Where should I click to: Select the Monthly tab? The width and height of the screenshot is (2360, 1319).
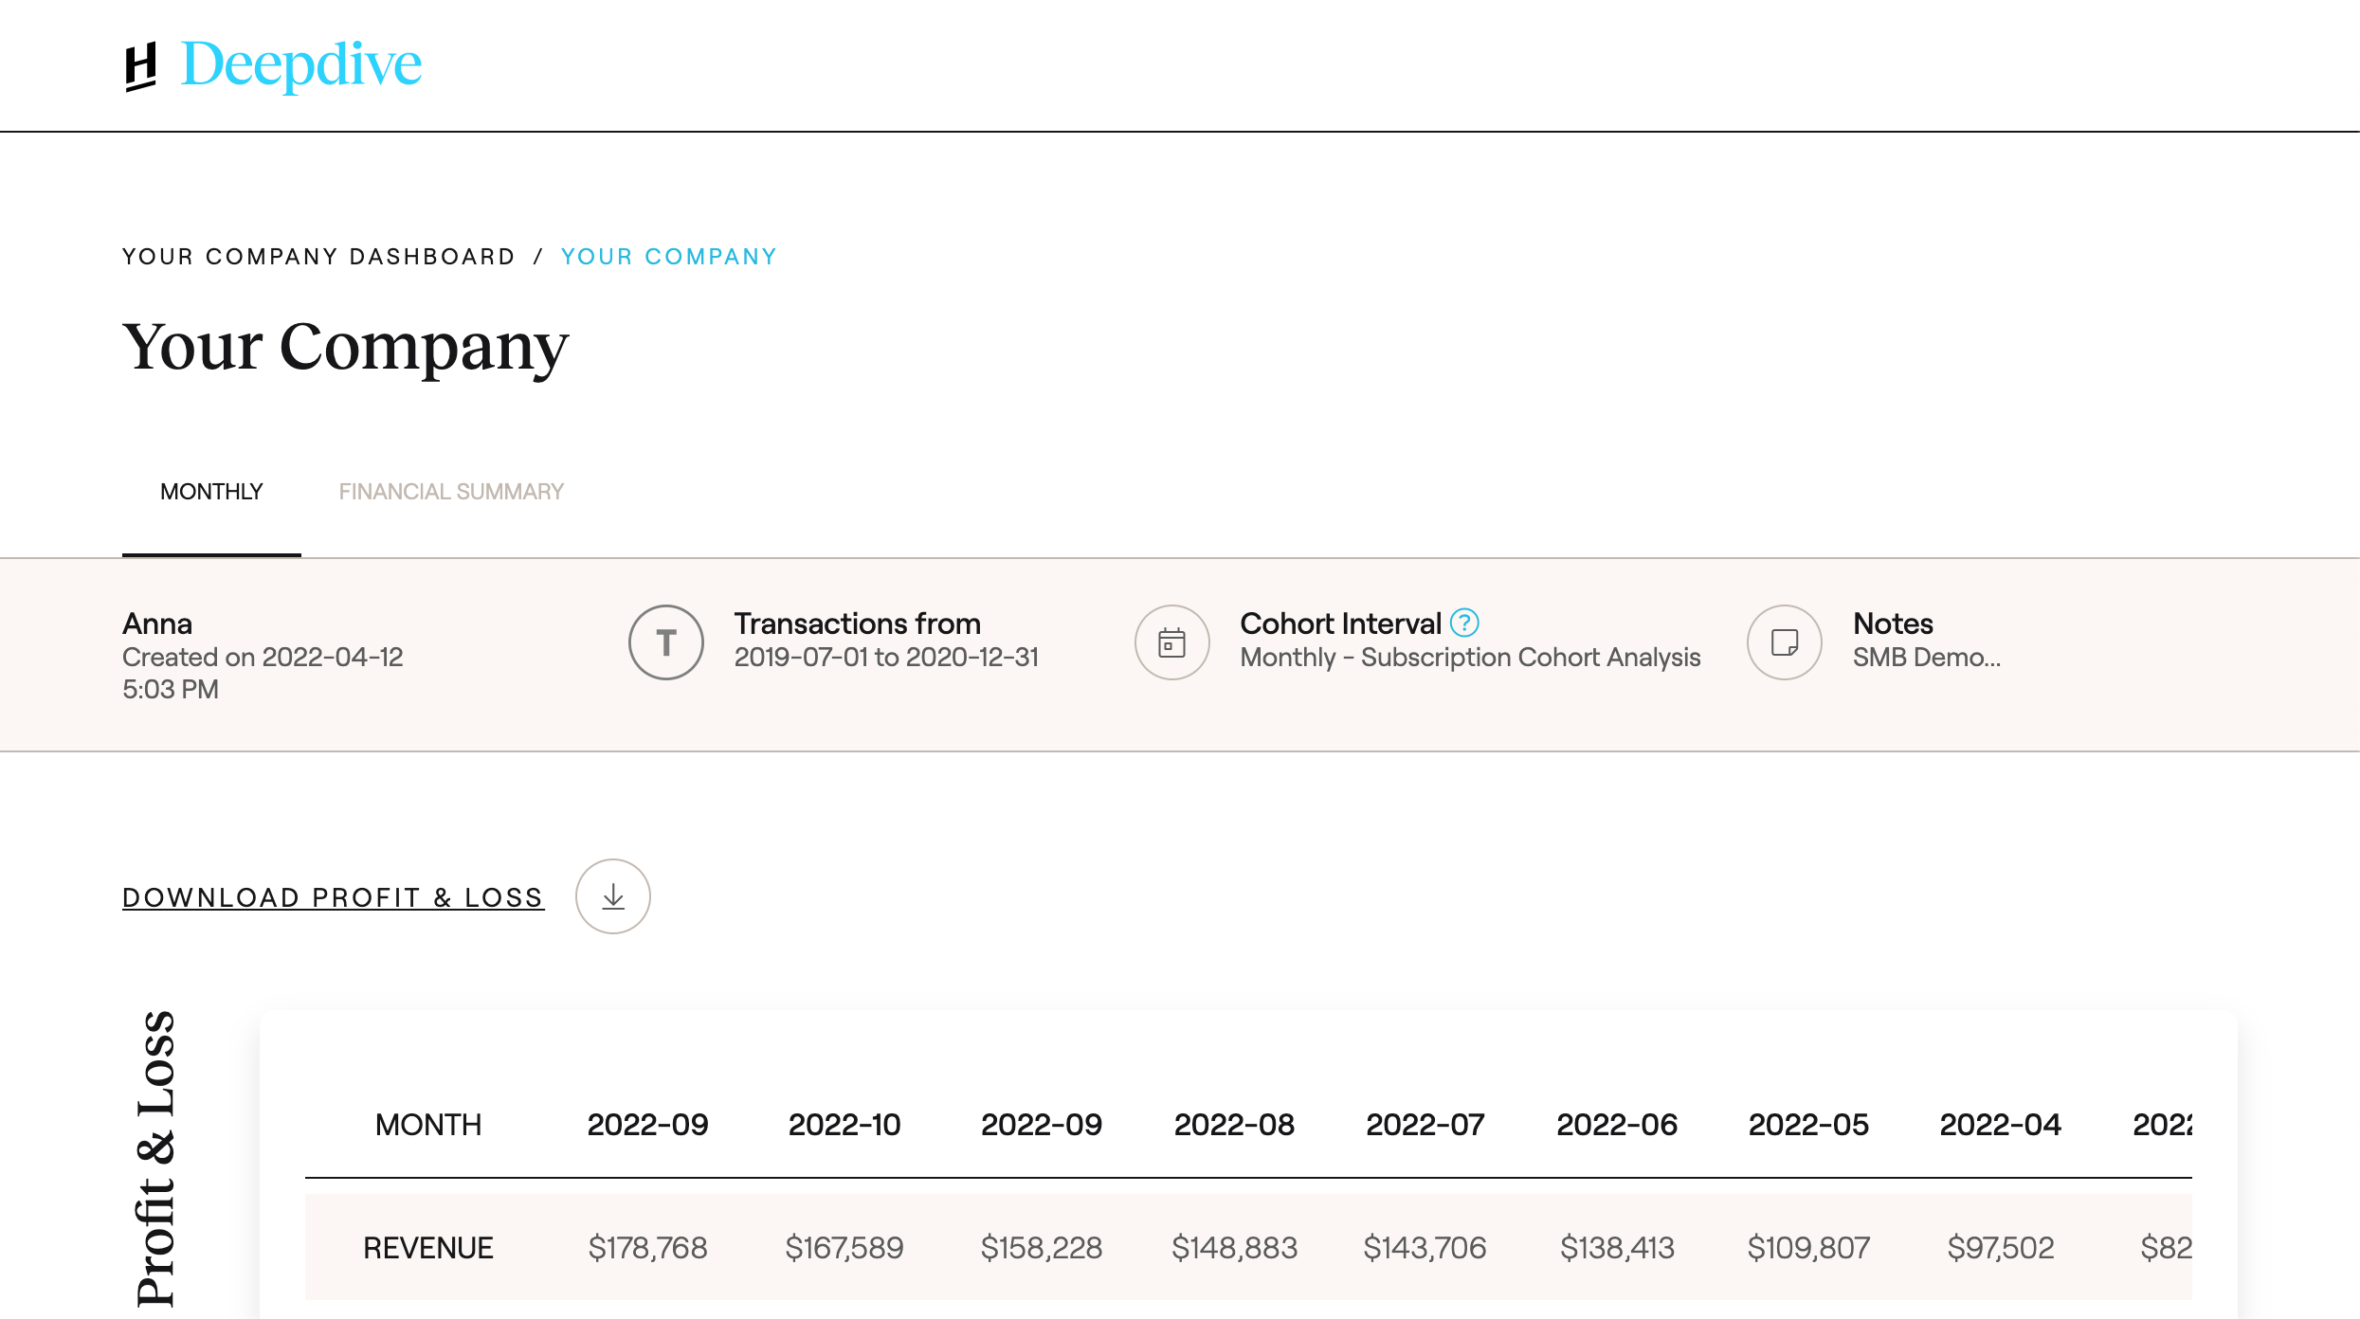pos(210,491)
